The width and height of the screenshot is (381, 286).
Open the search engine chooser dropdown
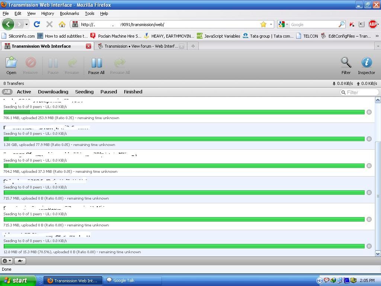click(287, 24)
